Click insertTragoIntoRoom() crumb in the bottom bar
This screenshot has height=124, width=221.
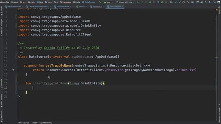click(x=42, y=123)
